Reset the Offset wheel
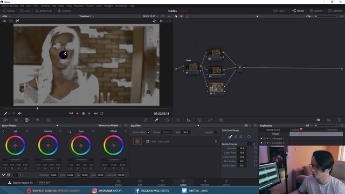 126,131
